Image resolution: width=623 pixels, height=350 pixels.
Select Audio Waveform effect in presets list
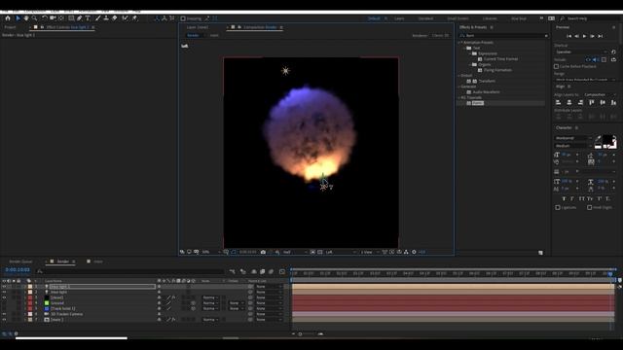[486, 92]
